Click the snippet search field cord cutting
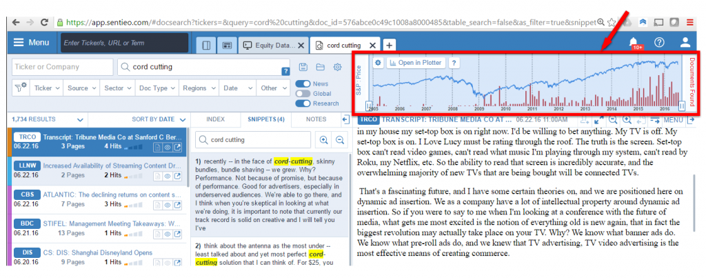 click(252, 139)
